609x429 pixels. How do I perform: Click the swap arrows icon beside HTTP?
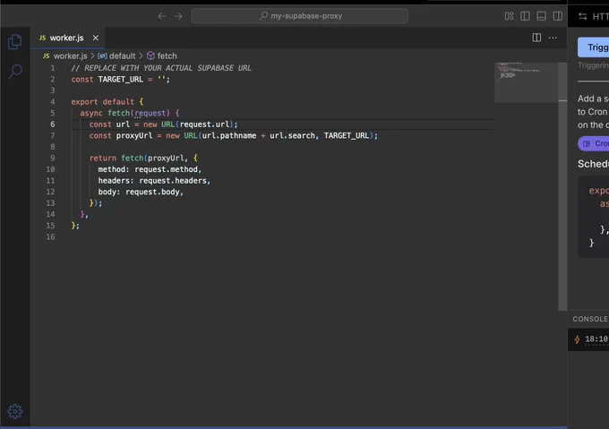click(583, 16)
